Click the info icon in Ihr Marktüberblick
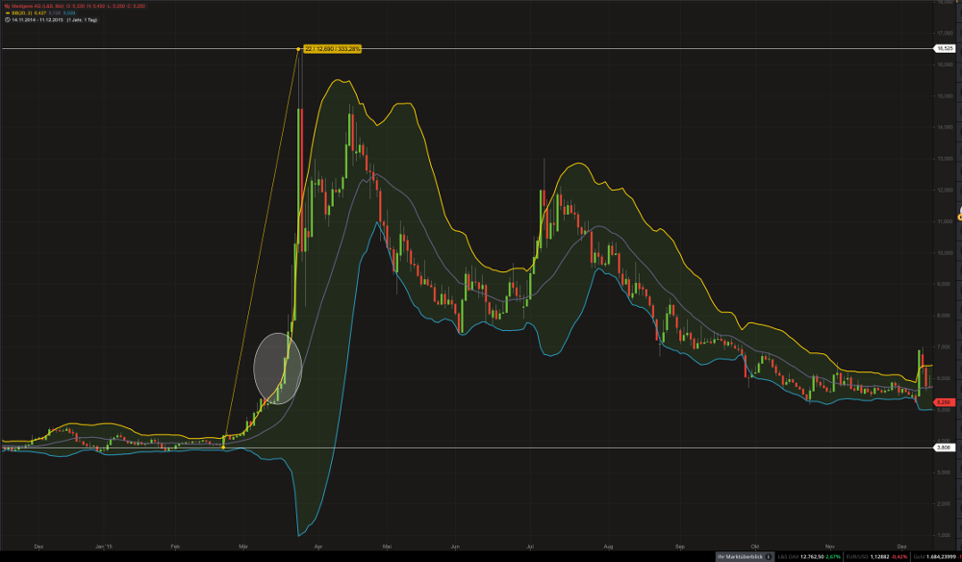The width and height of the screenshot is (962, 562). [x=769, y=556]
